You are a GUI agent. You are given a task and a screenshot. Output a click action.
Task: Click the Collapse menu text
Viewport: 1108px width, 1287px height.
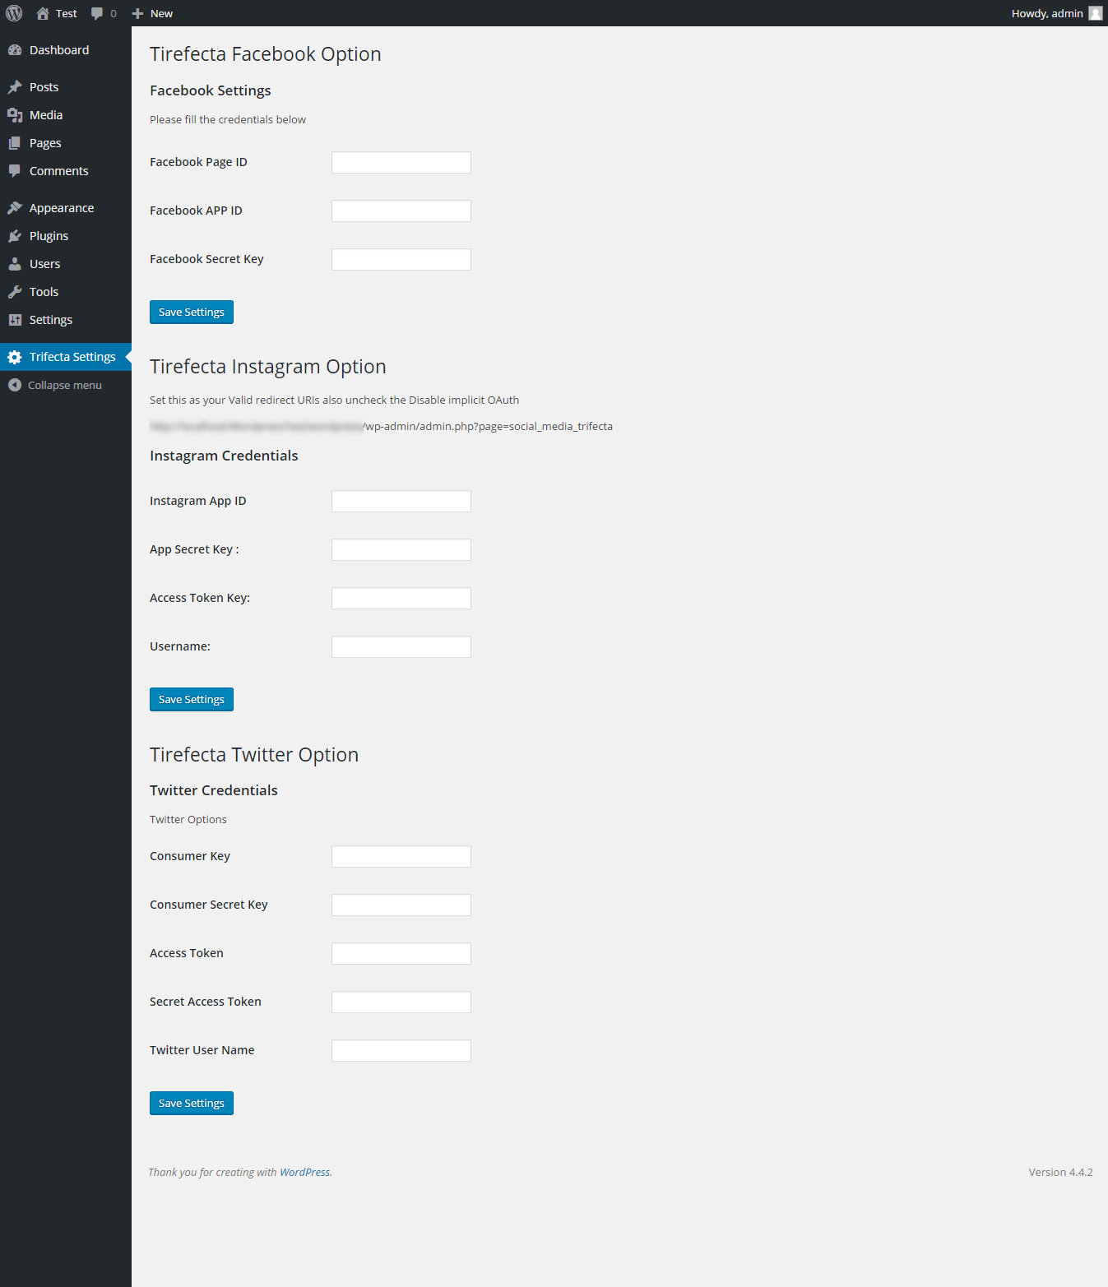click(65, 385)
